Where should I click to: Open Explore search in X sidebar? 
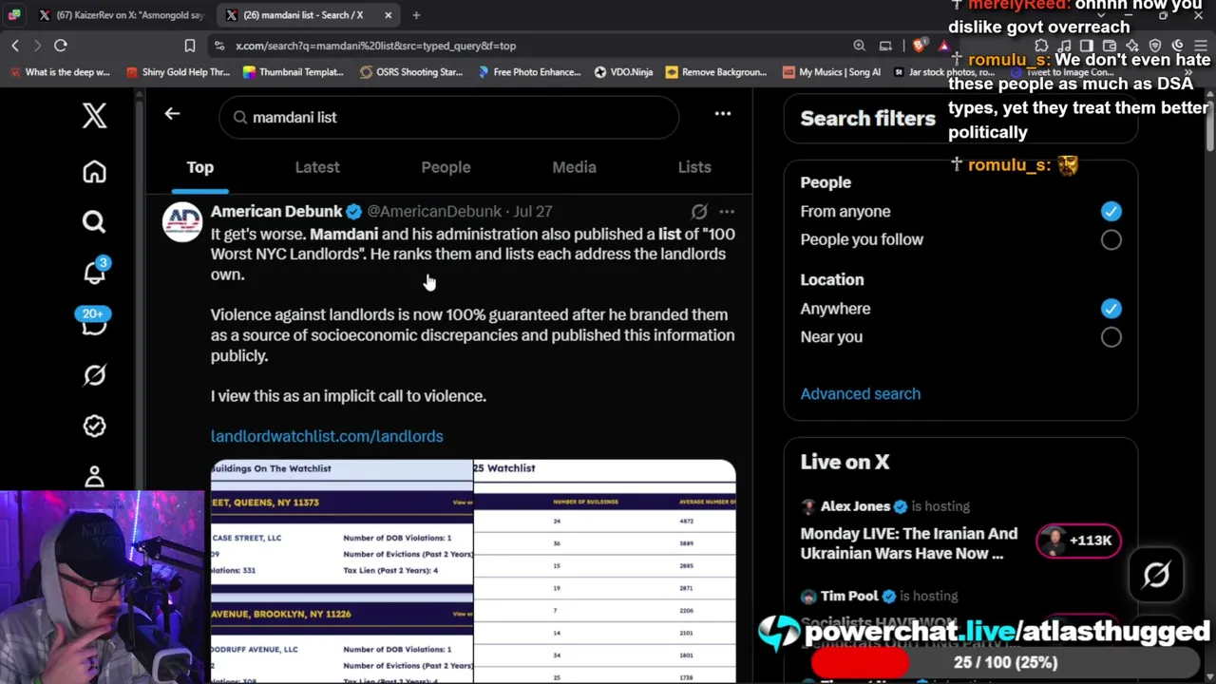coord(94,222)
